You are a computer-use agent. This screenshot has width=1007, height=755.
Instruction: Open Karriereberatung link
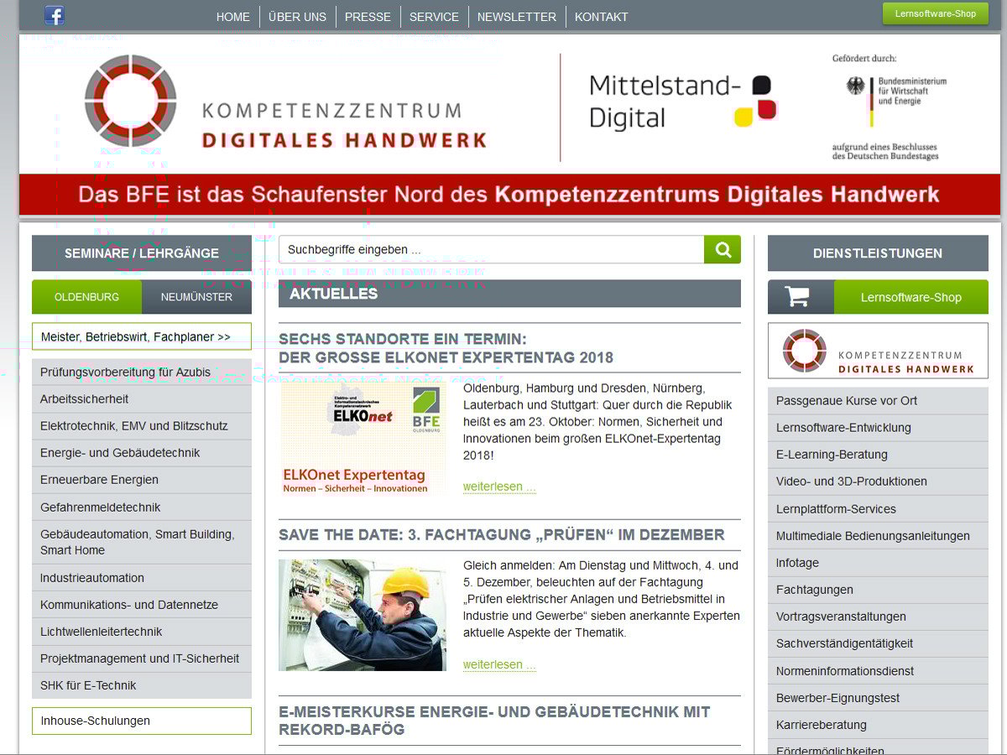point(878,725)
